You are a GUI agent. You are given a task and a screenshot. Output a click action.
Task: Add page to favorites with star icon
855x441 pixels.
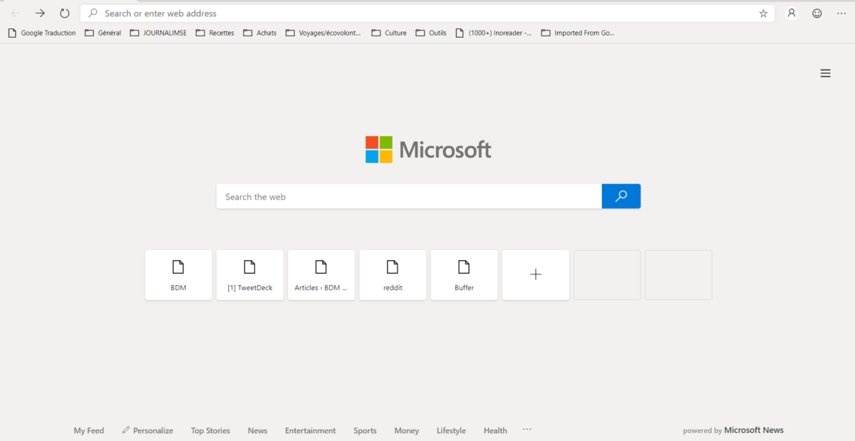tap(763, 13)
